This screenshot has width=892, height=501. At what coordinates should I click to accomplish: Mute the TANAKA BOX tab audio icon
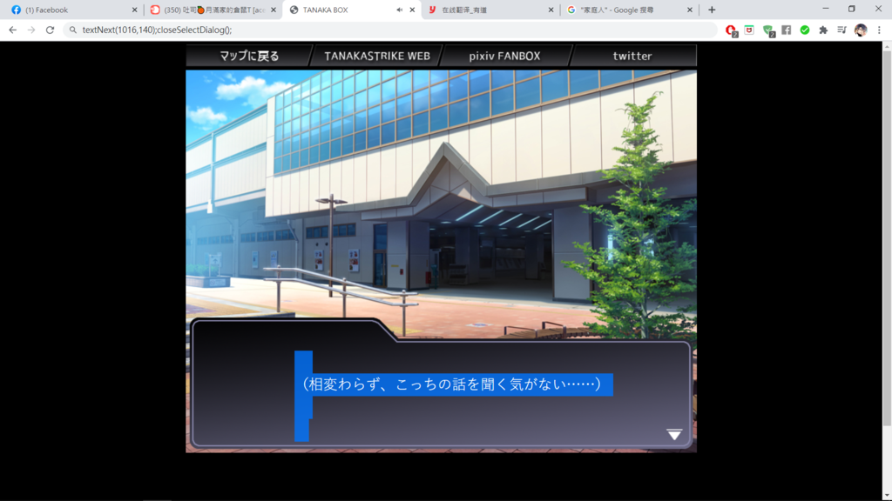tap(399, 10)
